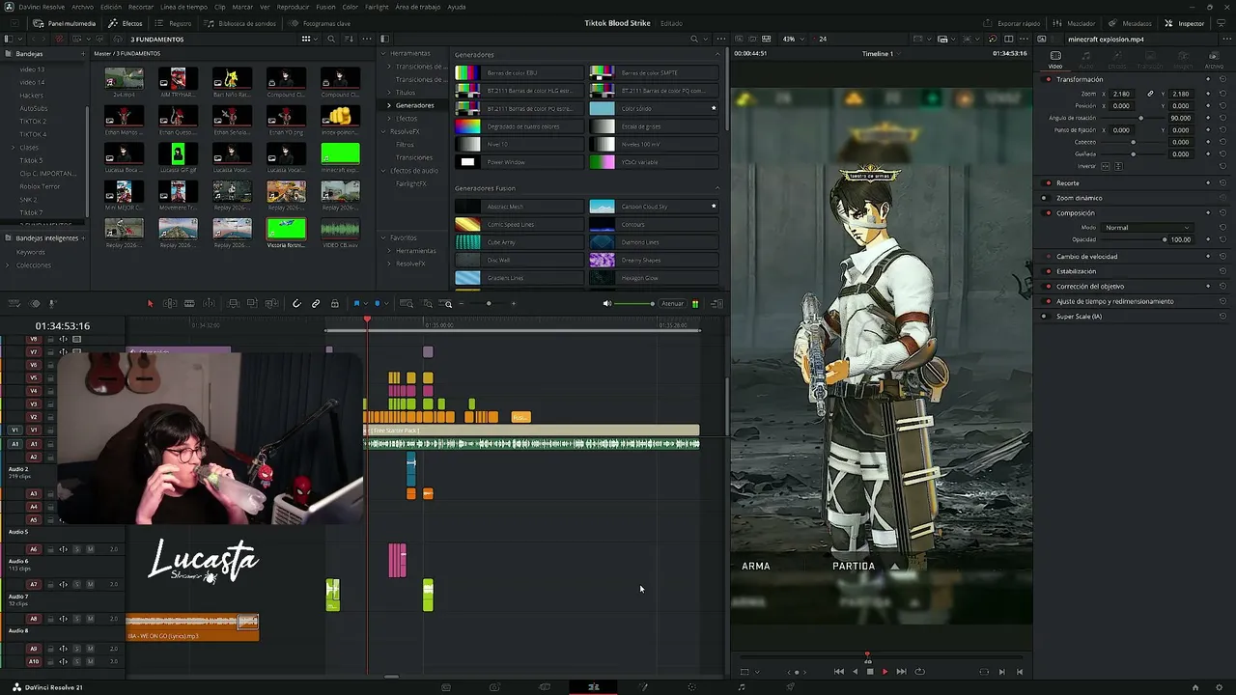Open Biblioteca de sonidos
This screenshot has width=1236, height=695.
(239, 23)
